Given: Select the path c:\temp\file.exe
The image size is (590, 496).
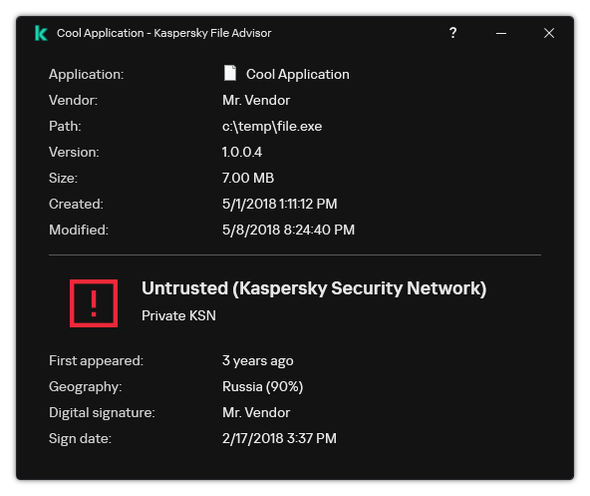Looking at the screenshot, I should coord(272,127).
